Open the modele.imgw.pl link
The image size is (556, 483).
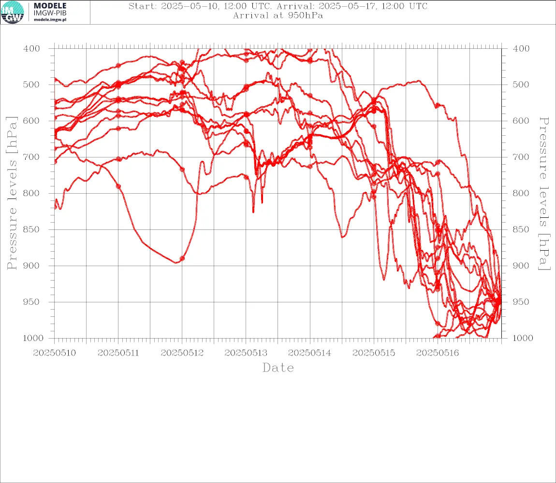point(50,20)
